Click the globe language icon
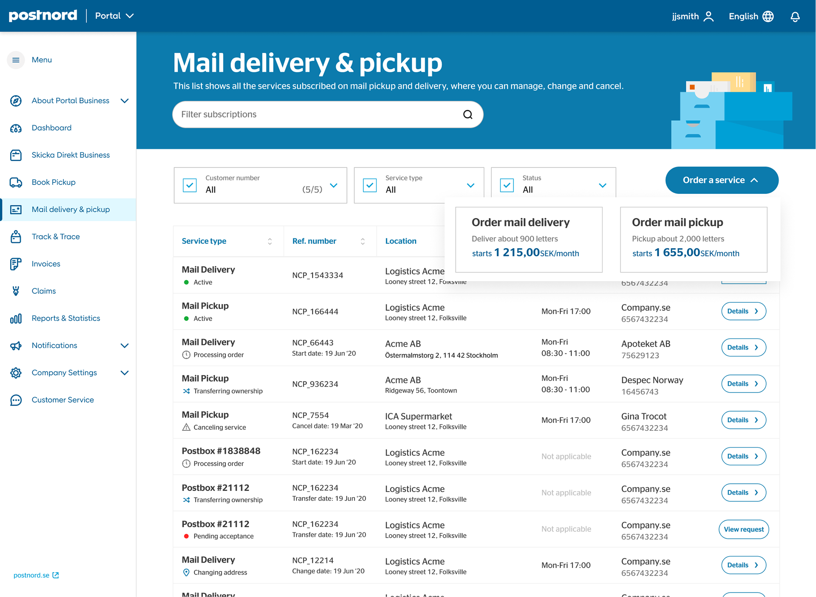816x597 pixels. pos(768,16)
